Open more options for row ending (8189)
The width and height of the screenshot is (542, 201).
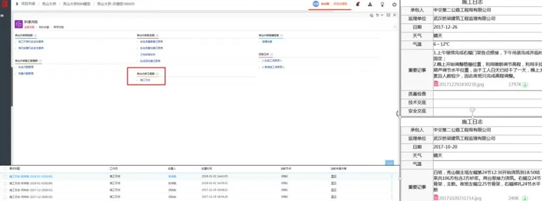(392, 183)
